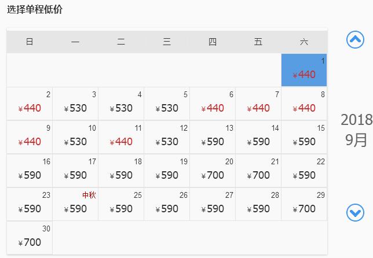The width and height of the screenshot is (373, 258).
Task: Click the down arrow for next month
Action: [355, 212]
